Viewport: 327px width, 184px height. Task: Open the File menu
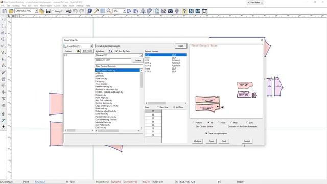[x=3, y=6]
